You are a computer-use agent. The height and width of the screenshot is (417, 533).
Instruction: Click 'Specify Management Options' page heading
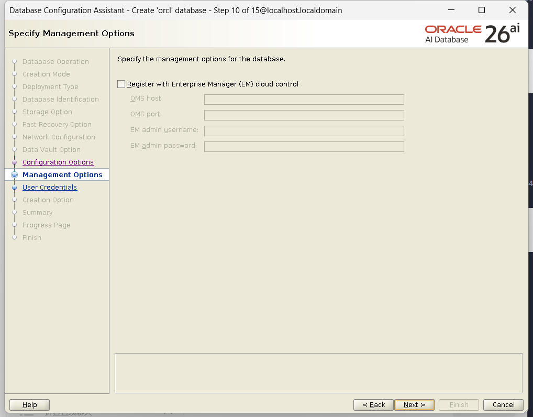71,34
